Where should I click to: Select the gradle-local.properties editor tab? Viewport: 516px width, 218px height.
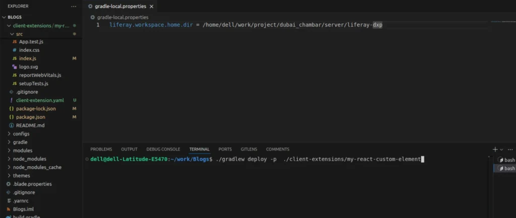click(120, 7)
